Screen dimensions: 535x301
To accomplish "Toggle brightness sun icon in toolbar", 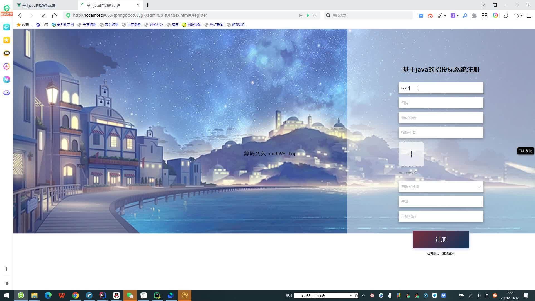I will pyautogui.click(x=506, y=16).
